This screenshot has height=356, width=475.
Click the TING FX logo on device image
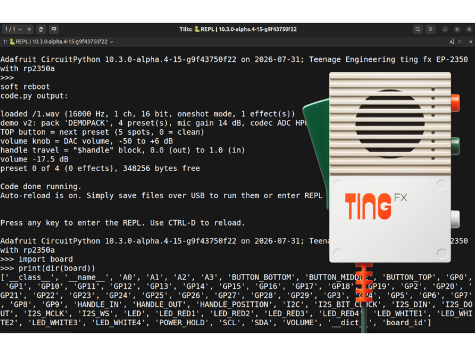pos(376,206)
